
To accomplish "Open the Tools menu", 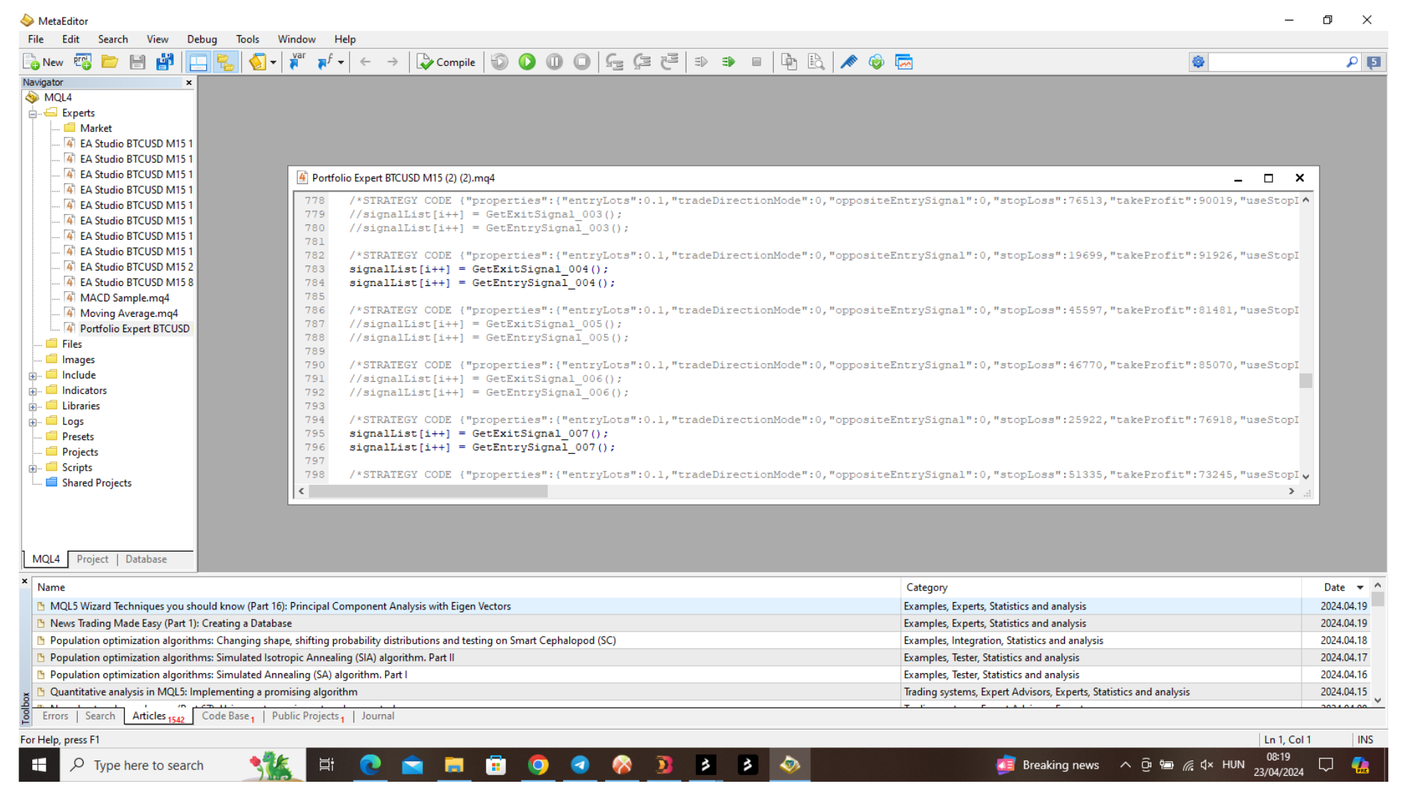I will click(x=247, y=40).
